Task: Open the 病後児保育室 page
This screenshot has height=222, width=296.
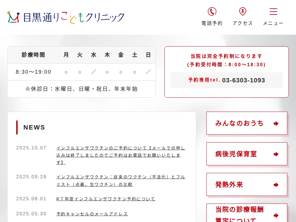Action: tap(247, 154)
